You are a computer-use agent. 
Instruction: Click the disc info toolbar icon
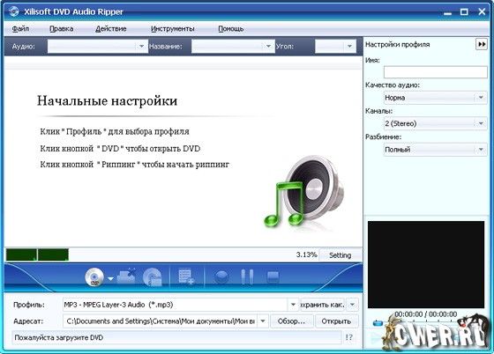(x=153, y=277)
